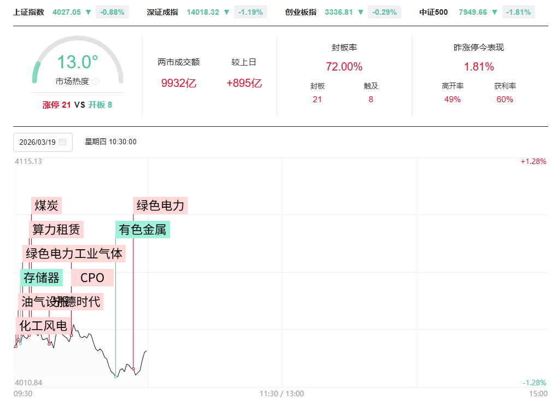557x405 pixels.
Task: Click the 煤炭 sector label on chart
Action: (x=46, y=206)
